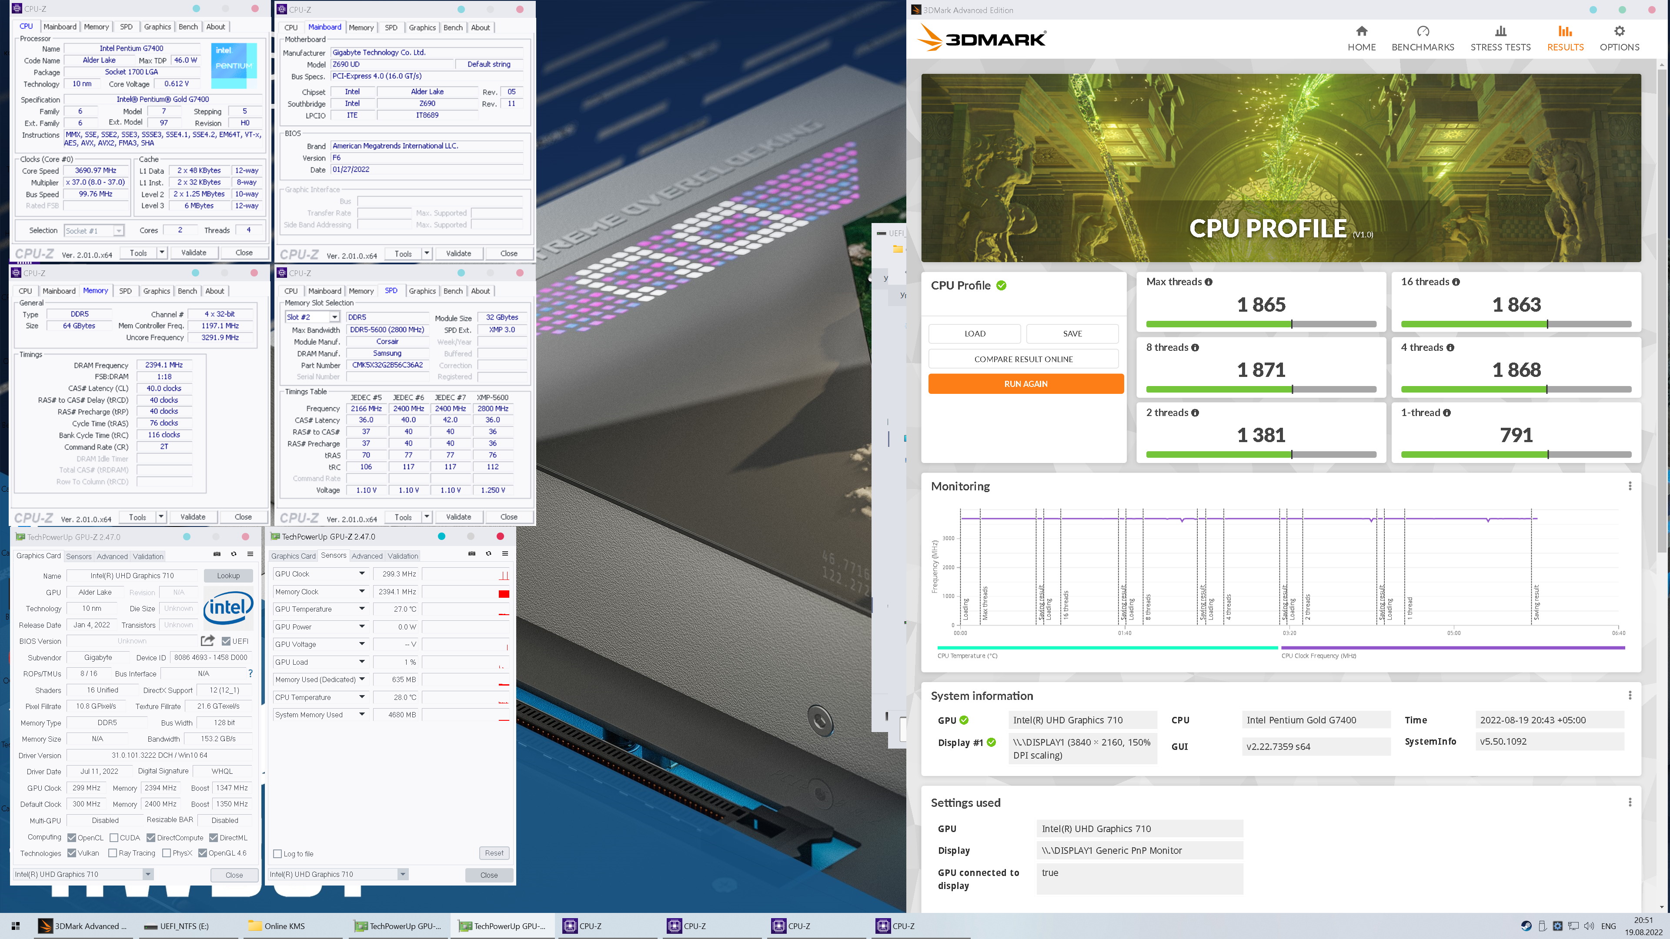Click info icon next to 2 threads
This screenshot has height=939, width=1670.
[1195, 413]
